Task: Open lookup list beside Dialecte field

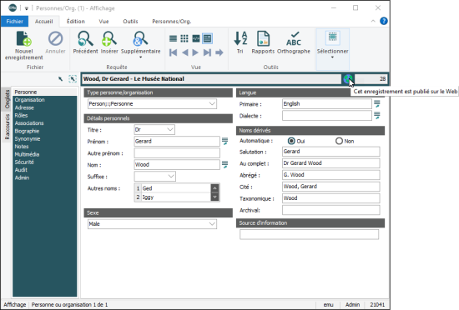Action: 377,115
